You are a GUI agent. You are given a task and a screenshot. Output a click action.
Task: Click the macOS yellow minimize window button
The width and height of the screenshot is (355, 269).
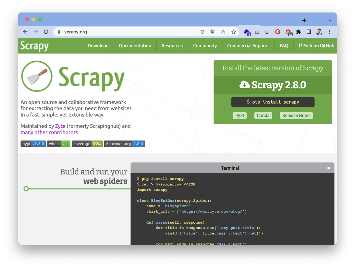33,19
